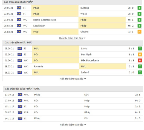Select the Romania team name

39,66
